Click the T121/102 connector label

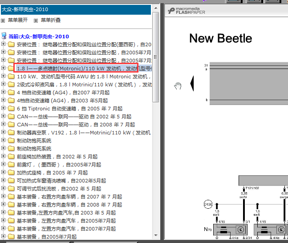pyautogui.click(x=252, y=188)
